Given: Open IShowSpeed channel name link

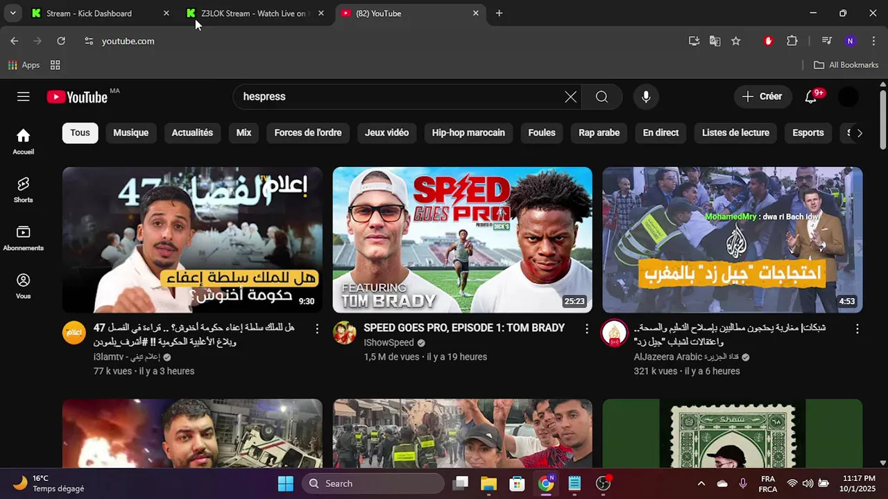Looking at the screenshot, I should click(388, 343).
